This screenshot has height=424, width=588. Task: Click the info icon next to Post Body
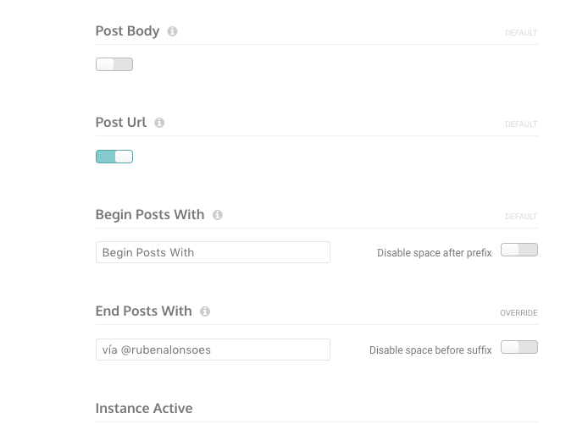click(172, 31)
